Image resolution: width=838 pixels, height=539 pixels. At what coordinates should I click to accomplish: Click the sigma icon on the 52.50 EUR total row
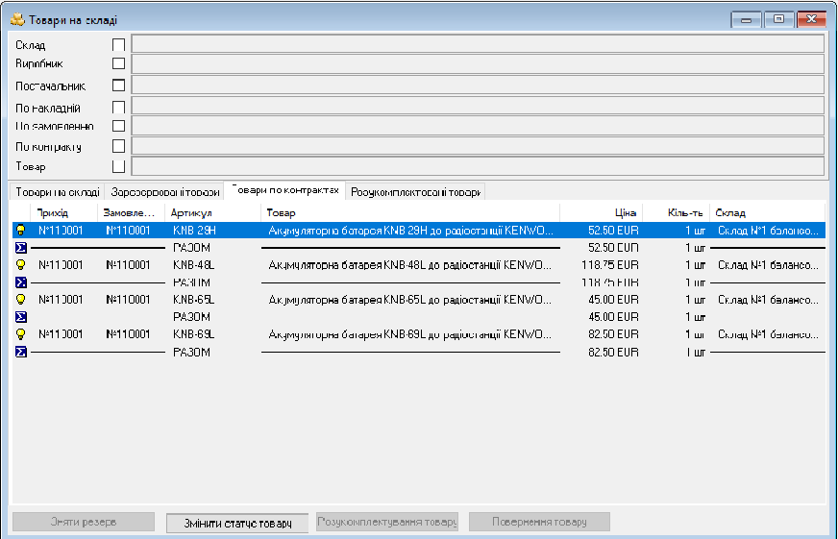(19, 247)
